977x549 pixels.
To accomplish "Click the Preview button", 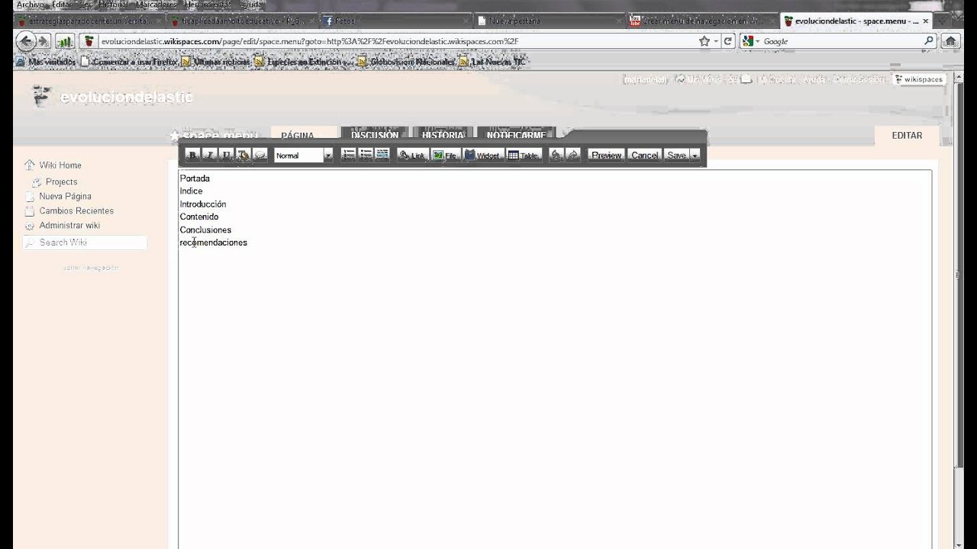I will tap(606, 155).
